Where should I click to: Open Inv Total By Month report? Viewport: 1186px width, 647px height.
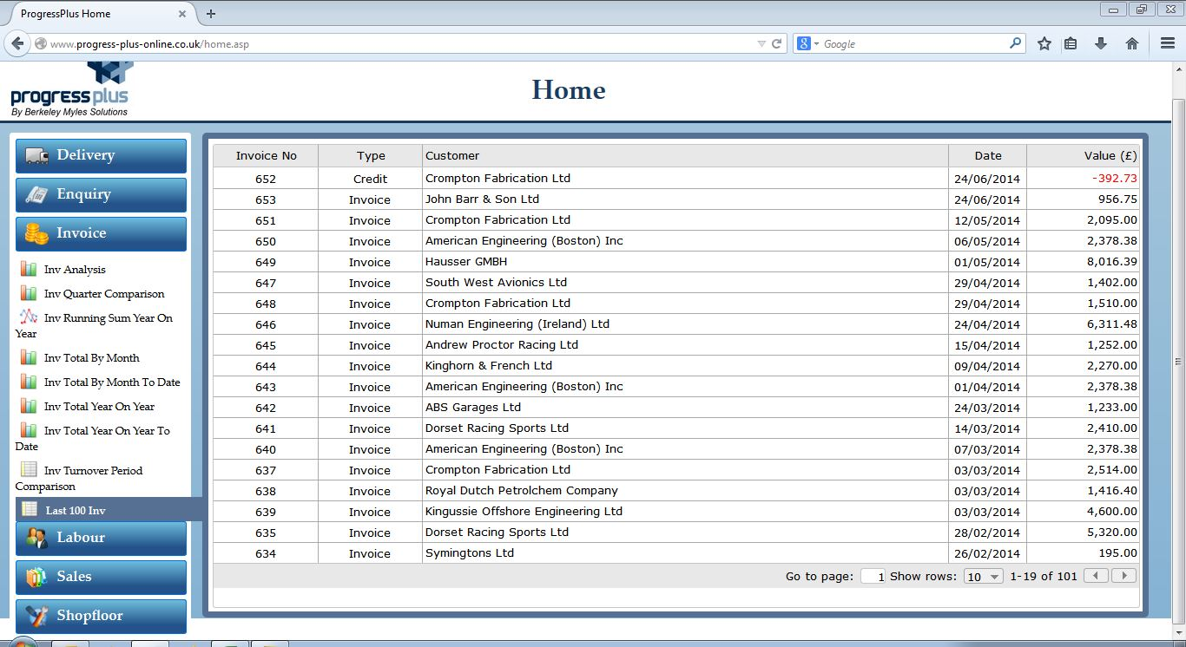[91, 358]
